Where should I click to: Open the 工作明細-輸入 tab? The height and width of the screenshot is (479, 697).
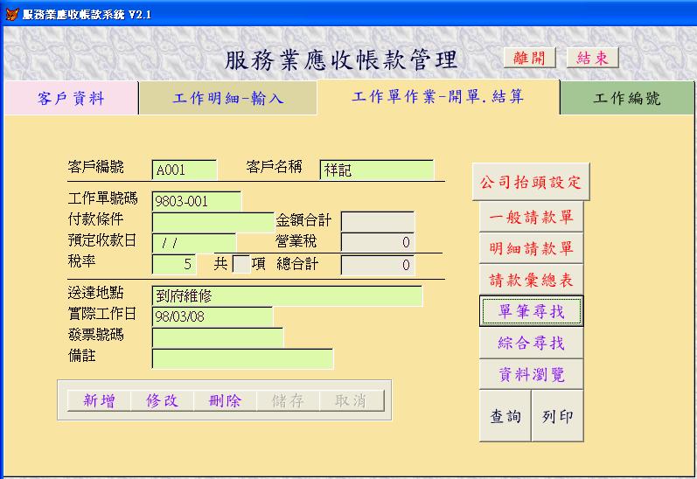tap(228, 98)
